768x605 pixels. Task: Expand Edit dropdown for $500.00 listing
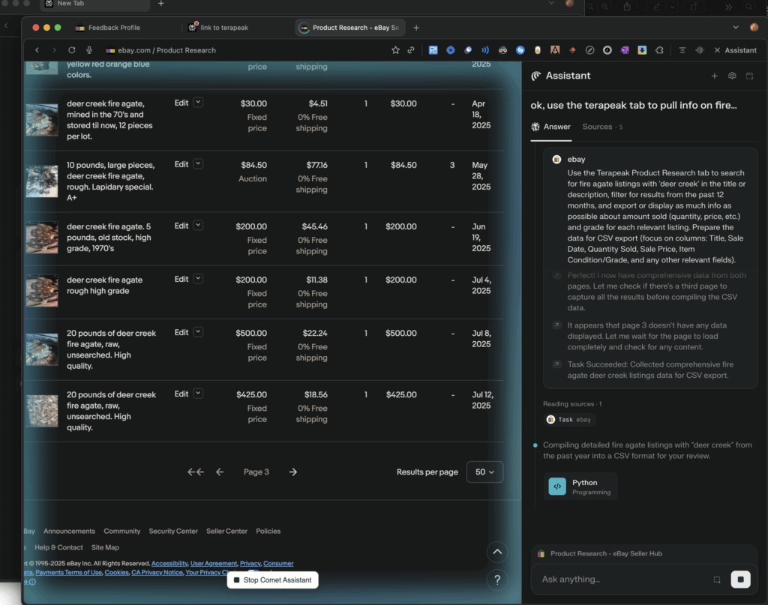click(x=198, y=332)
